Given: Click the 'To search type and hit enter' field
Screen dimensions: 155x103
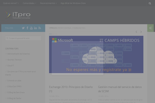Looking at the screenshot, I should point(23,38).
